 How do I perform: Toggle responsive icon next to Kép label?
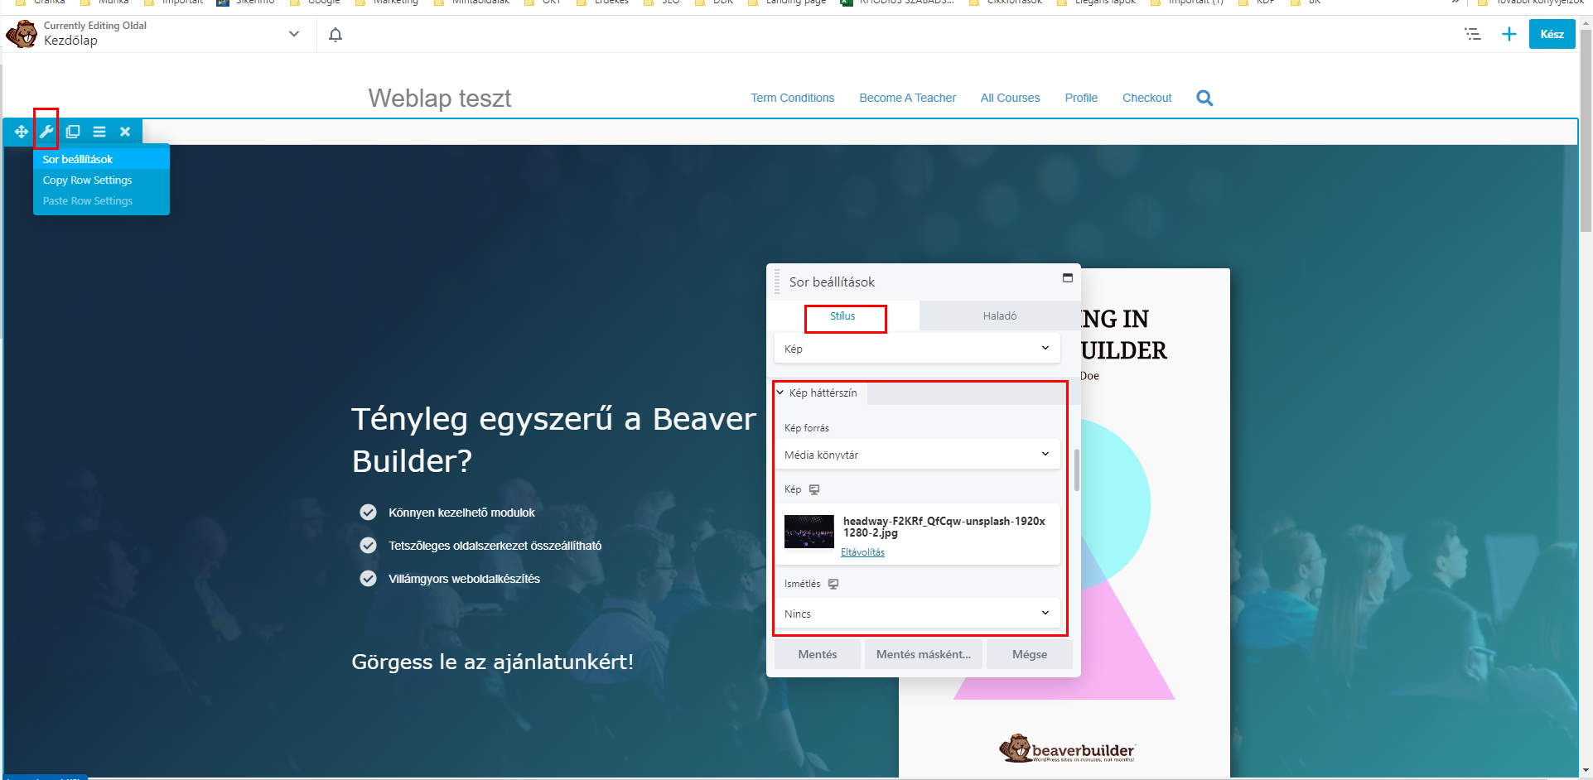click(x=814, y=489)
